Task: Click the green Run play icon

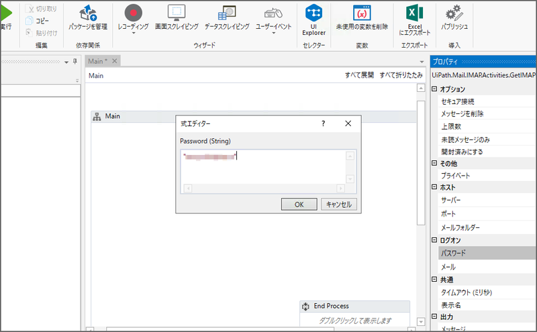Action: point(6,13)
